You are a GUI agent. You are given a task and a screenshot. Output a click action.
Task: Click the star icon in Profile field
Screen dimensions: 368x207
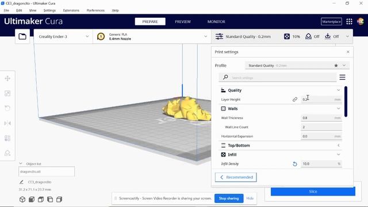click(x=336, y=66)
